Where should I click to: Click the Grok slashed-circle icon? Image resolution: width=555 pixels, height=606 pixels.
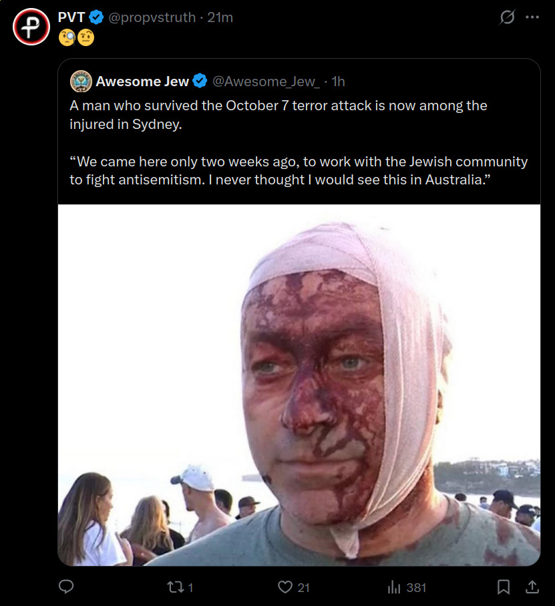pos(508,17)
